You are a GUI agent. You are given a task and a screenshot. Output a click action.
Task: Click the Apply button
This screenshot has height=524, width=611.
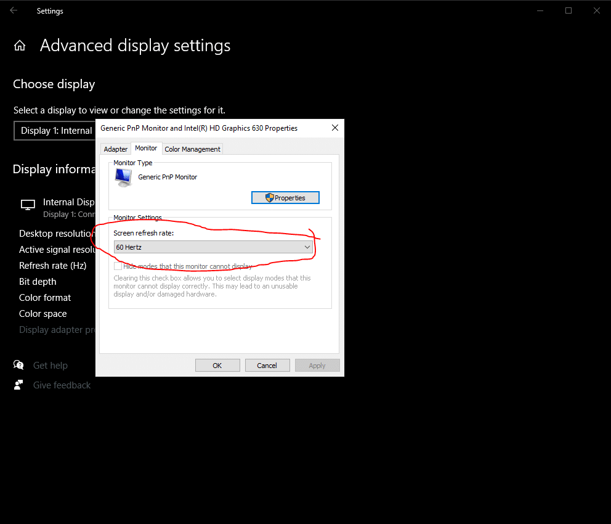point(317,366)
